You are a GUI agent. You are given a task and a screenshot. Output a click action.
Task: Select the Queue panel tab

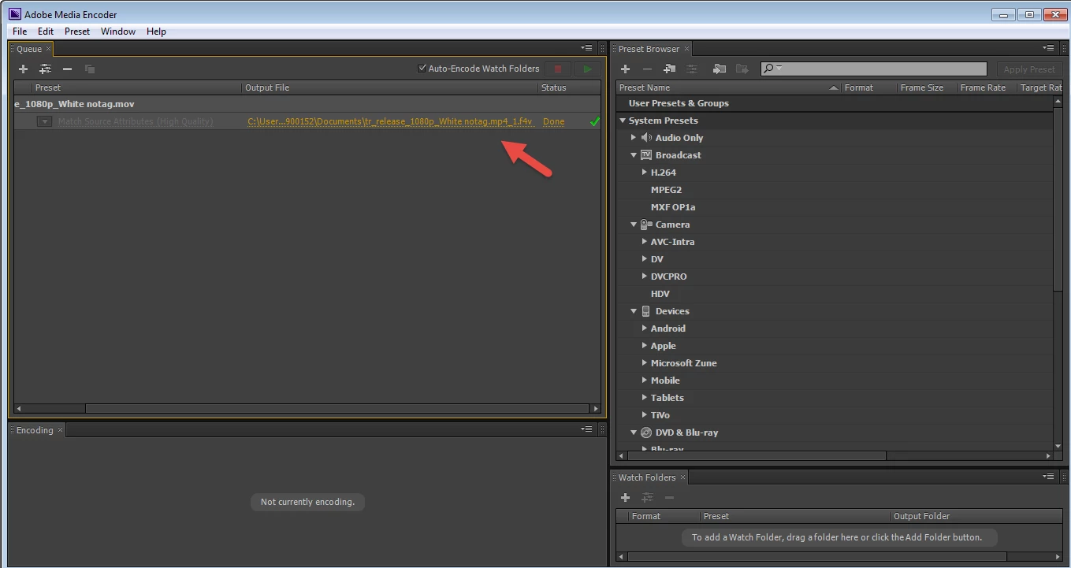tap(29, 49)
